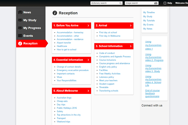Viewport: 188px width, 125px height.
Task: Open Your Responsibilities link
Action: pyautogui.click(x=67, y=80)
